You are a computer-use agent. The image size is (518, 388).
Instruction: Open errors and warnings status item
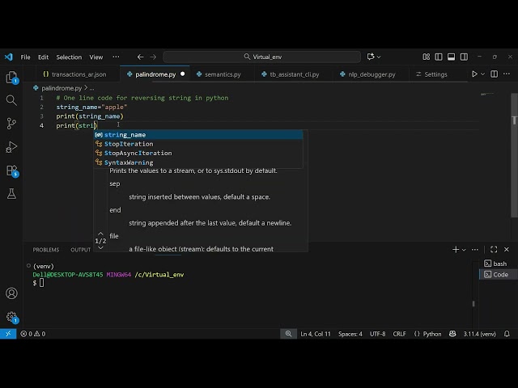32,334
